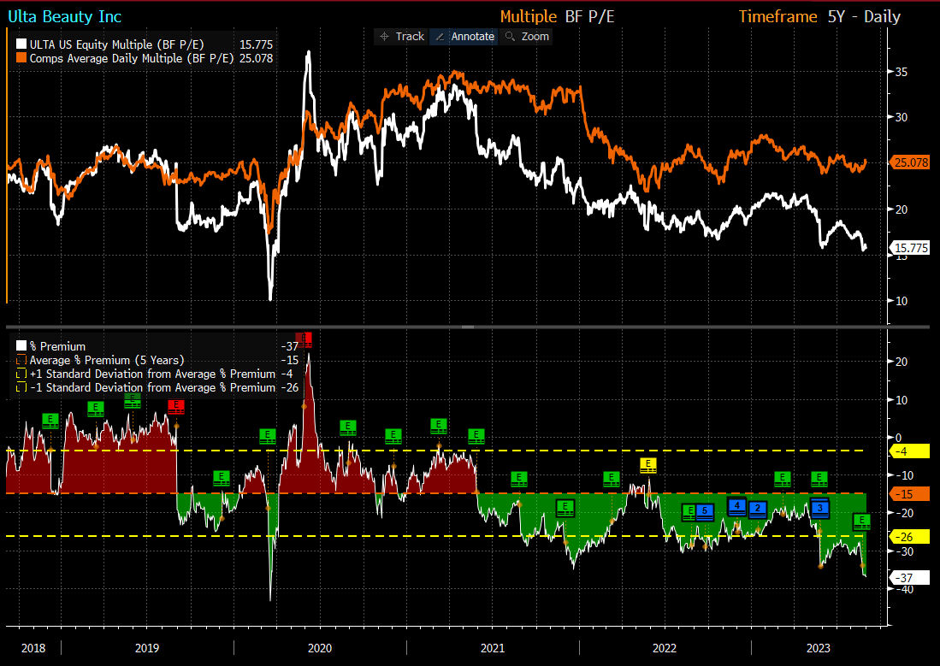Click the 2021 year label
940x666 pixels.
coord(493,648)
